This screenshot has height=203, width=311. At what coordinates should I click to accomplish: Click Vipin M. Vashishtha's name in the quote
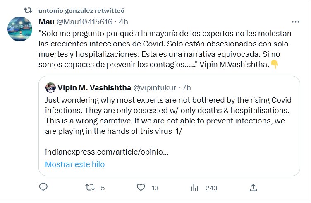pos(94,87)
